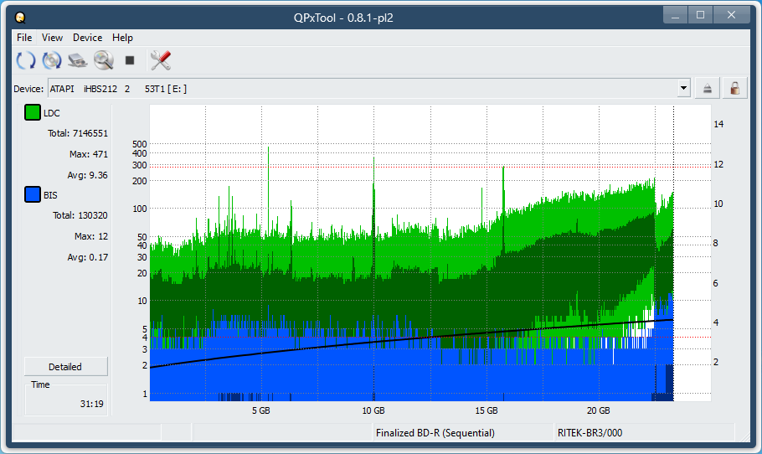Click the LDC Avg: 9.36 value

coord(87,175)
